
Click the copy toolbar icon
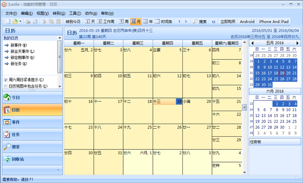point(52,22)
